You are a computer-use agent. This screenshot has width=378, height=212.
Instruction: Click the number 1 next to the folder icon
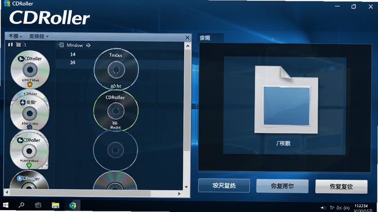point(25,45)
